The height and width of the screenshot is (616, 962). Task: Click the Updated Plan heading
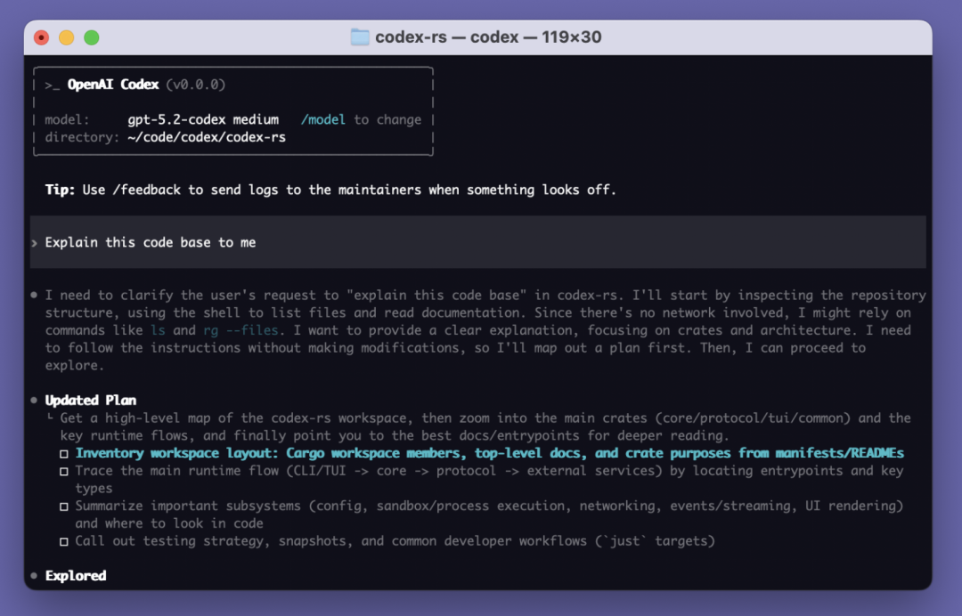91,401
